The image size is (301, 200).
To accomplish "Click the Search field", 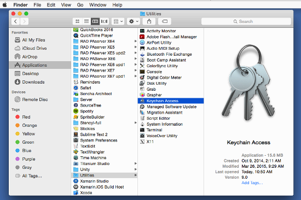I will (246, 21).
